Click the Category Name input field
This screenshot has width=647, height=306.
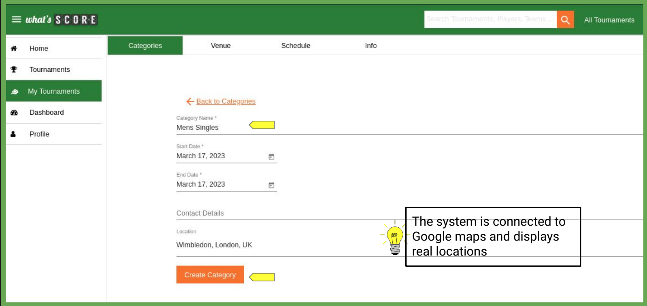[x=211, y=128]
